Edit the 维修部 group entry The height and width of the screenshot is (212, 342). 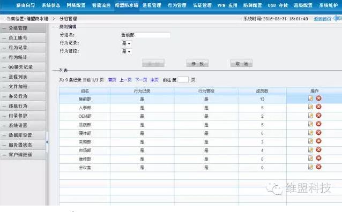pos(310,158)
